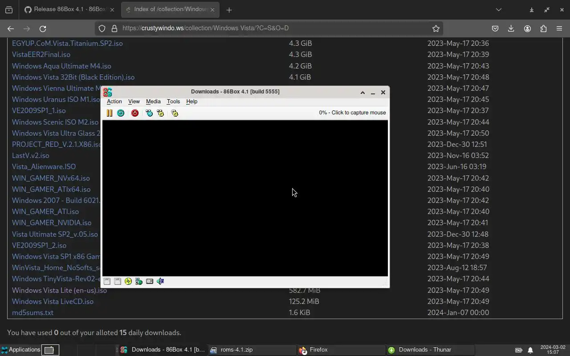Open VE2009SP1_1.iso link
570x356 pixels.
pyautogui.click(x=39, y=110)
